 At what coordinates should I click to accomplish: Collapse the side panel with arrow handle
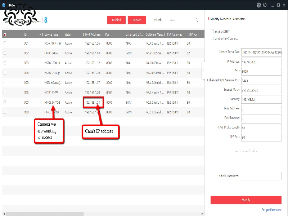(x=203, y=70)
